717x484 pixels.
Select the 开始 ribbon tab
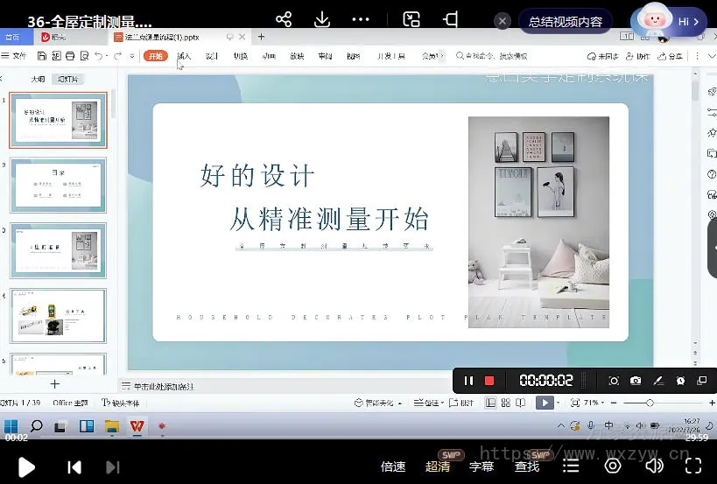tap(156, 56)
